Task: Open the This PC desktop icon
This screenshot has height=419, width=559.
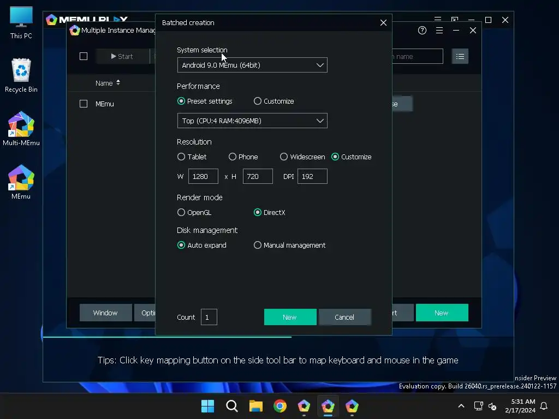Action: [x=21, y=23]
